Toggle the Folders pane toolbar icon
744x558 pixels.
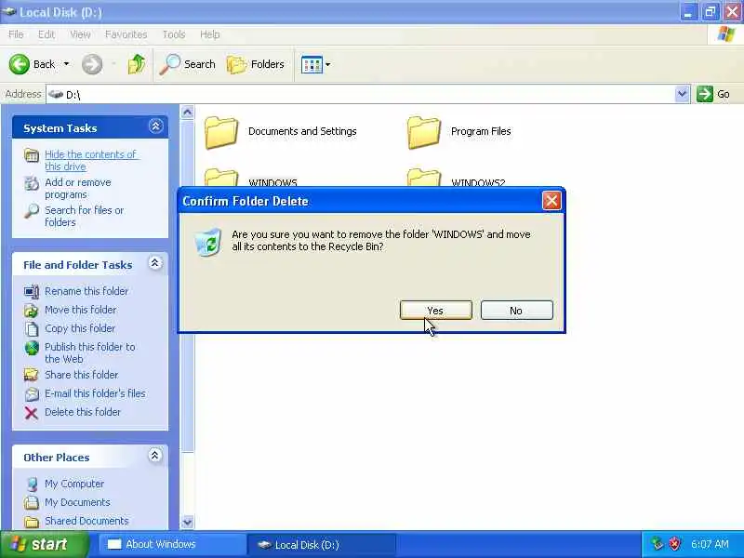click(236, 64)
